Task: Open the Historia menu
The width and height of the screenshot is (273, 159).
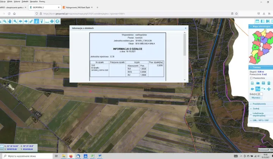Action: tap(17, 2)
